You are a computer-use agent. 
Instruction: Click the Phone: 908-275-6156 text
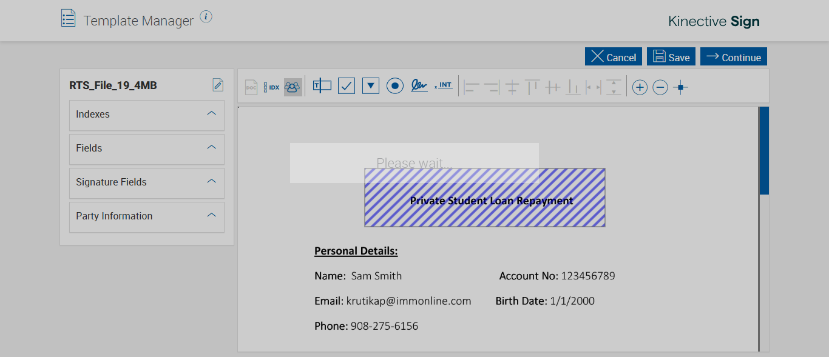pyautogui.click(x=366, y=326)
